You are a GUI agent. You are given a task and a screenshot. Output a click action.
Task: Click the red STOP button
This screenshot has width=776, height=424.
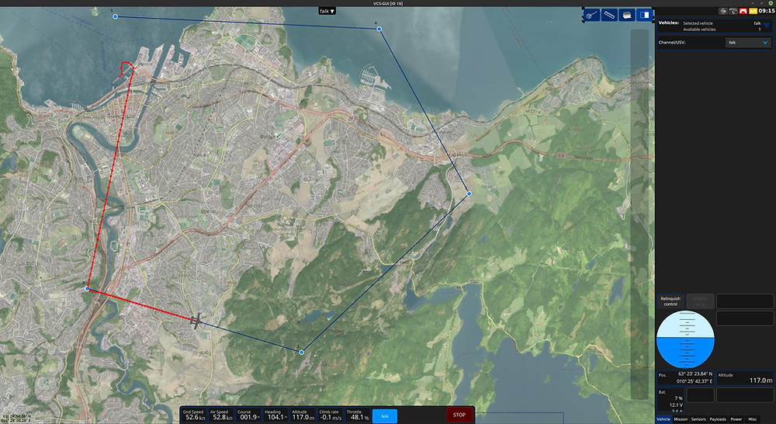click(459, 415)
